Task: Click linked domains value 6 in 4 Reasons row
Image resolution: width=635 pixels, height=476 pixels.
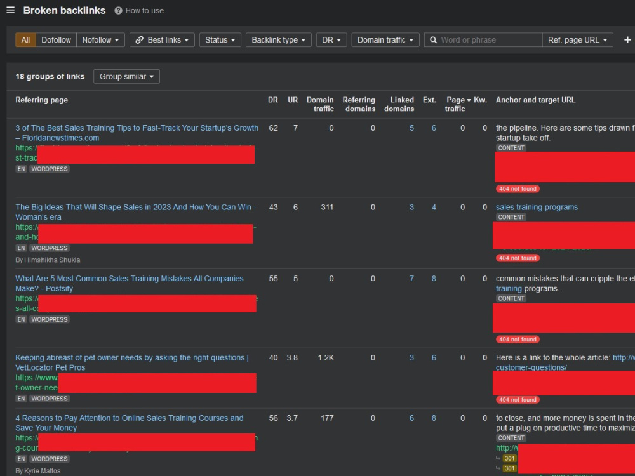Action: [411, 418]
